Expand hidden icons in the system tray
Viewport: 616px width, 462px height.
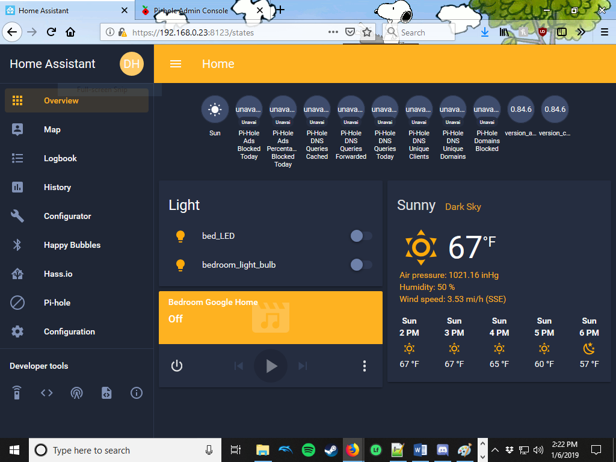(x=494, y=449)
